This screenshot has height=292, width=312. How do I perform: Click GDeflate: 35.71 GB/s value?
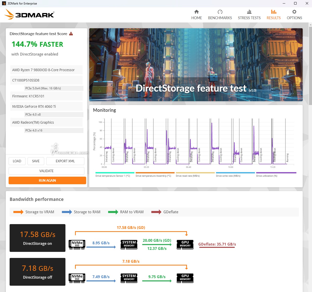[x=217, y=244]
